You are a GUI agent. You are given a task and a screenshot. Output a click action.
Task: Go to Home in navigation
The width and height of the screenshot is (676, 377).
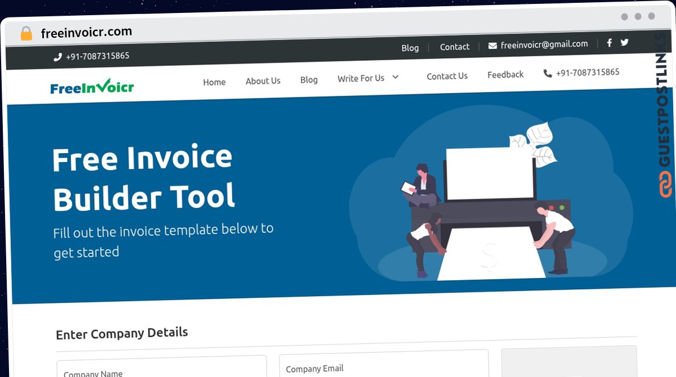[x=214, y=82]
